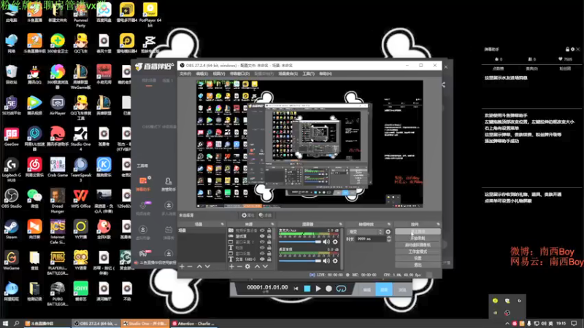Open 工具(T) menu in OBS
584x328 pixels.
click(x=308, y=74)
